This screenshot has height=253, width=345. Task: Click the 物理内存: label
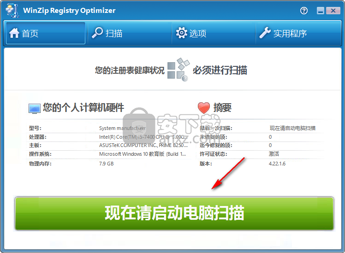(x=40, y=164)
